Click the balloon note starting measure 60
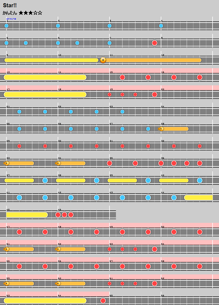This screenshot has width=219, height=305. coord(59,284)
